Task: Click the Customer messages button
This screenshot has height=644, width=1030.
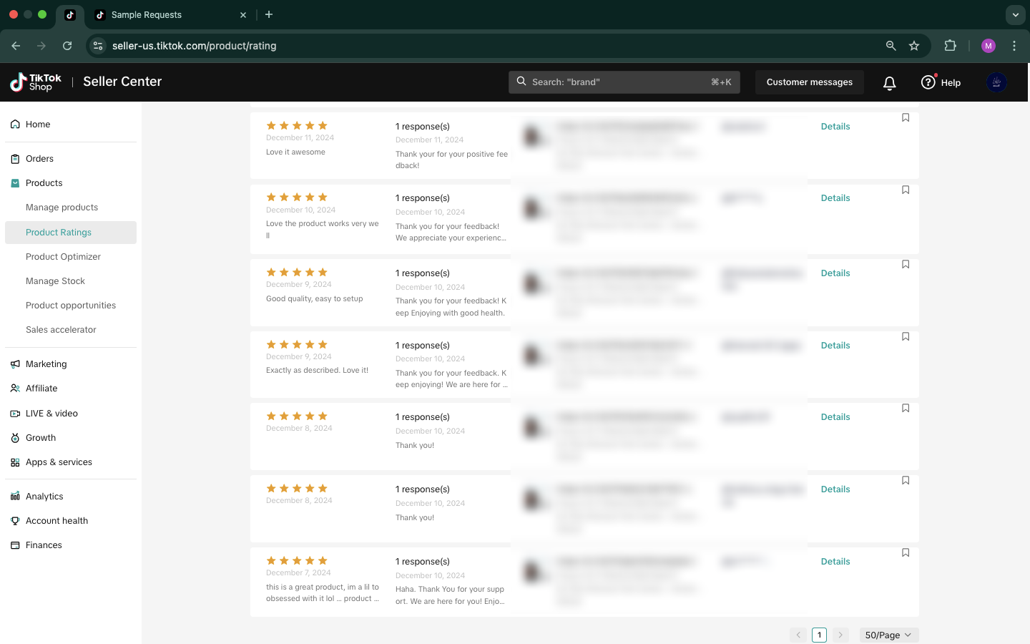Action: coord(809,82)
